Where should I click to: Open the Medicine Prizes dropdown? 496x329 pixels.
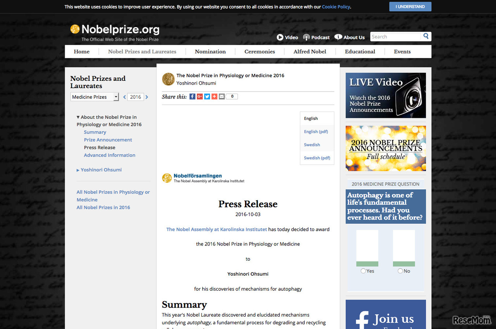click(95, 97)
